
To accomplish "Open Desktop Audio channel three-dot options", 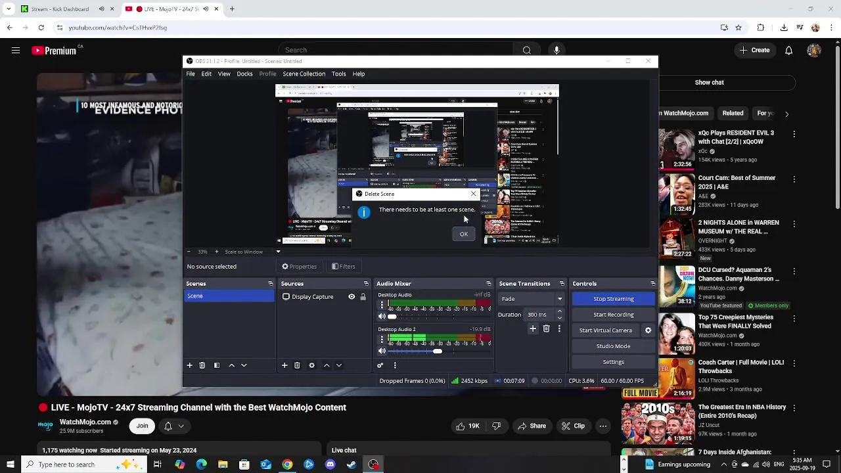I will tap(382, 305).
